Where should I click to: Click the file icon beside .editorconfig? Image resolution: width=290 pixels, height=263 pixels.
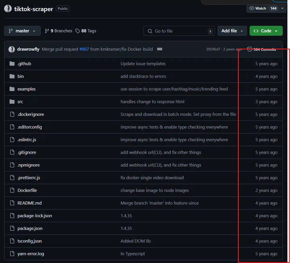pyautogui.click(x=12, y=127)
